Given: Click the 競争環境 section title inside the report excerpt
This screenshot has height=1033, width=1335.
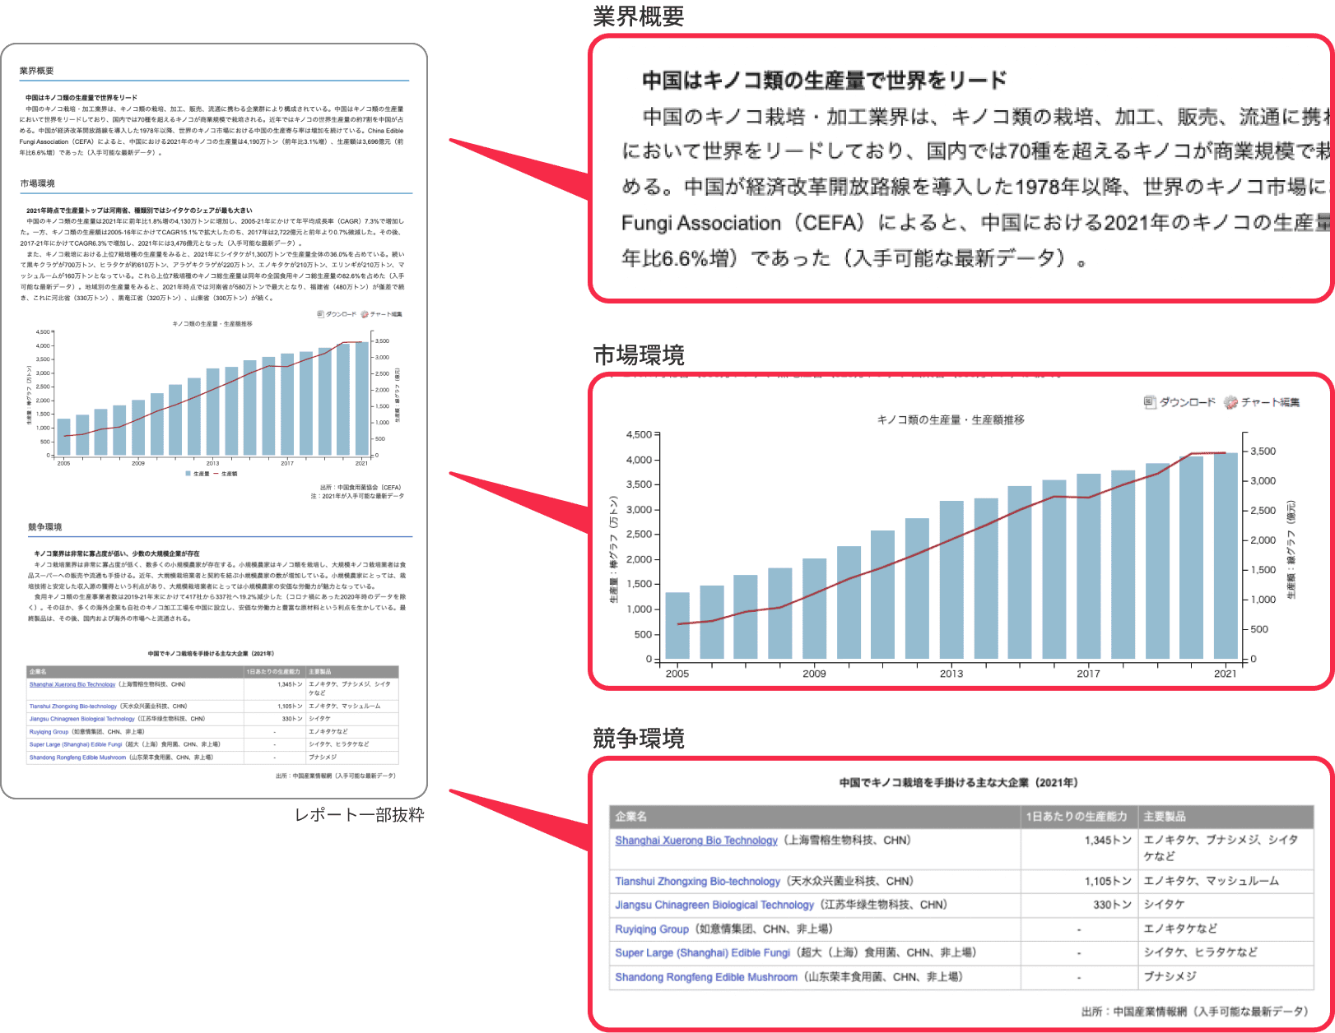Looking at the screenshot, I should (44, 526).
